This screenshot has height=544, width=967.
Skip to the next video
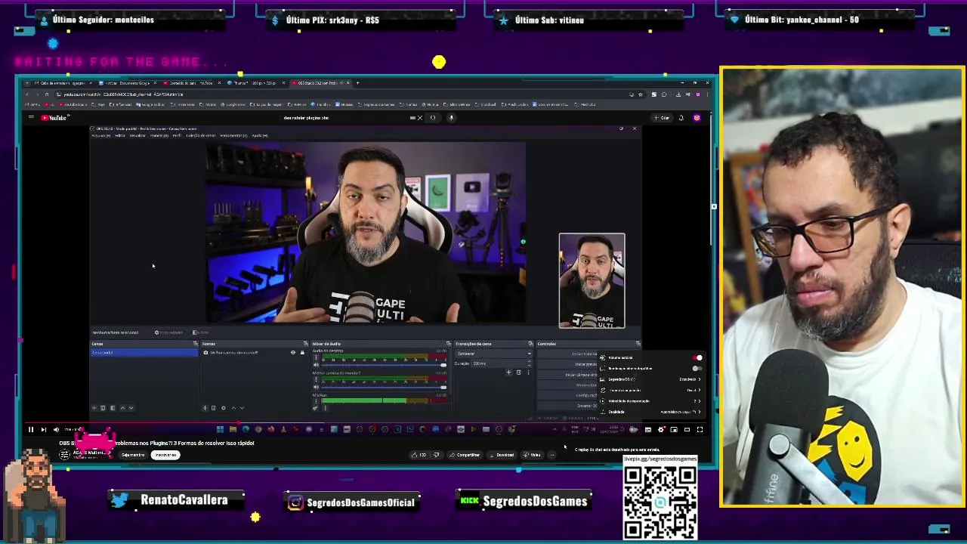43,429
